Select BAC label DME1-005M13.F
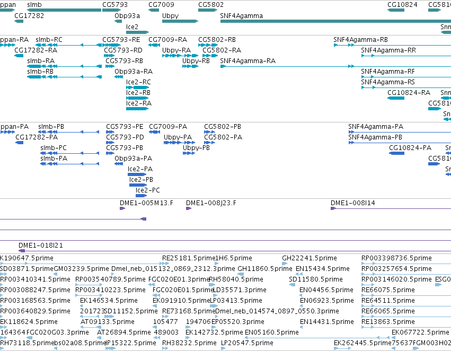The width and height of the screenshot is (451, 351). [146, 203]
